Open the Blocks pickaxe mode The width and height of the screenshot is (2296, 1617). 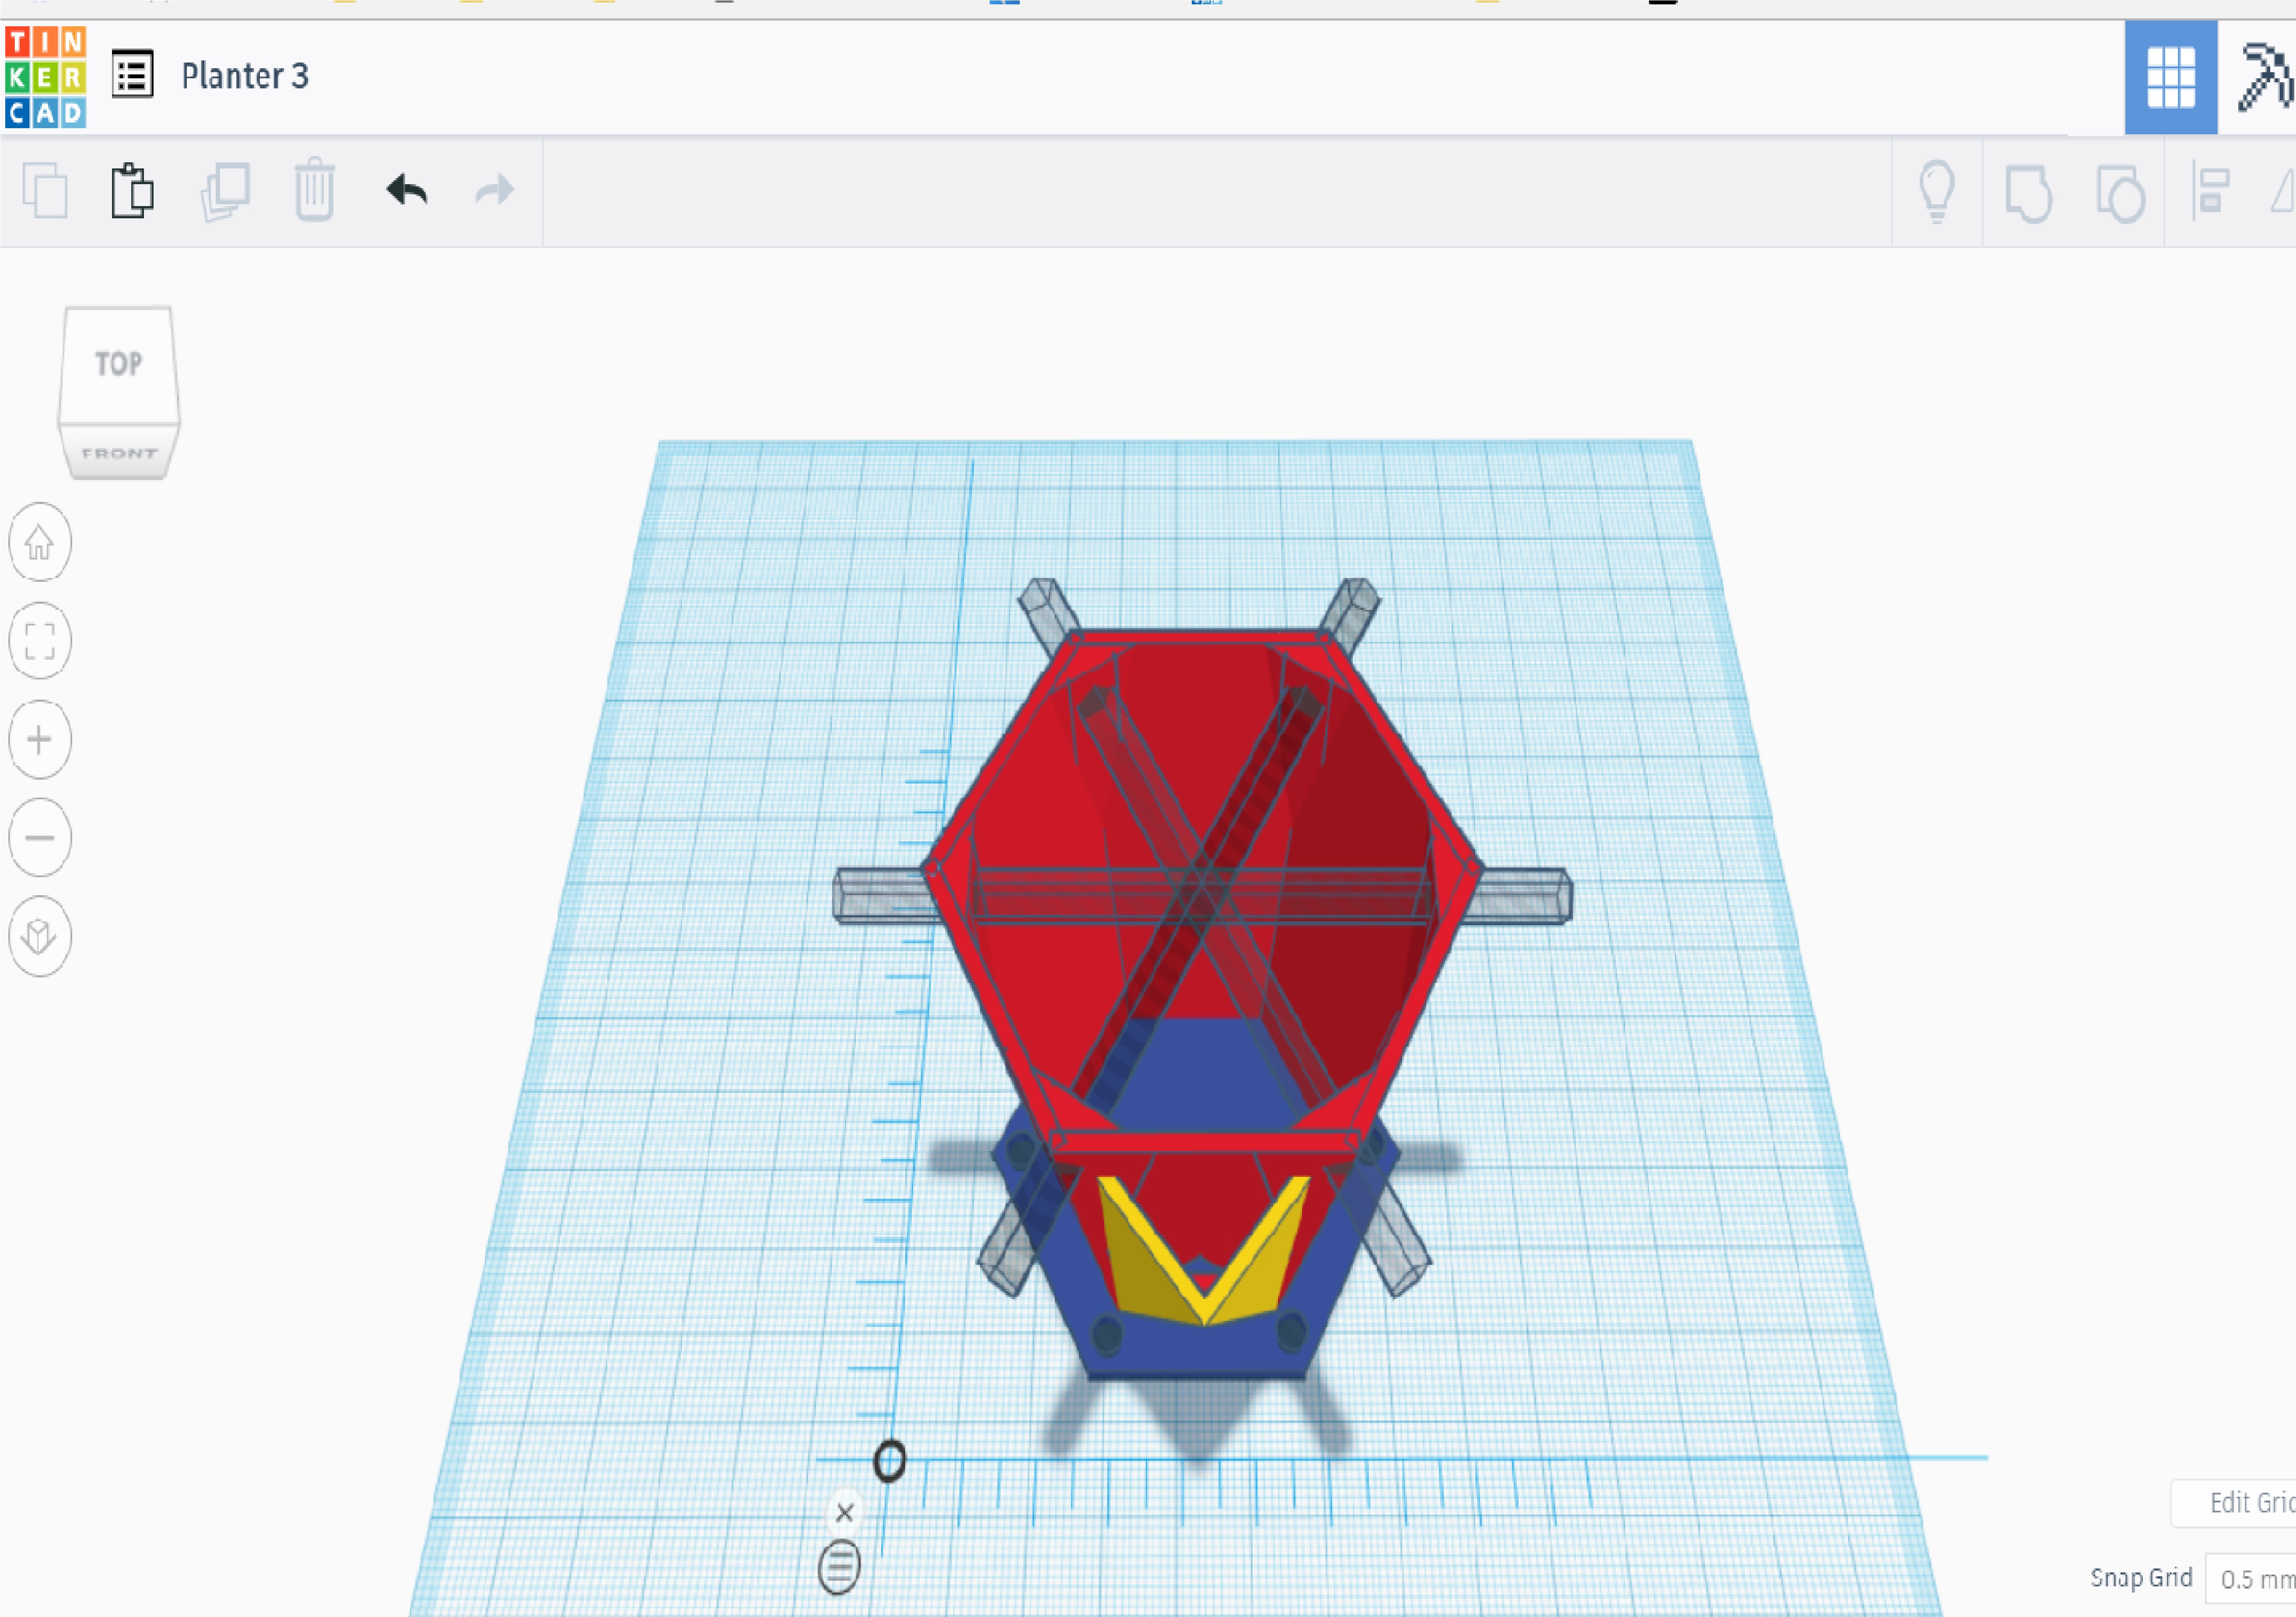pos(2265,77)
